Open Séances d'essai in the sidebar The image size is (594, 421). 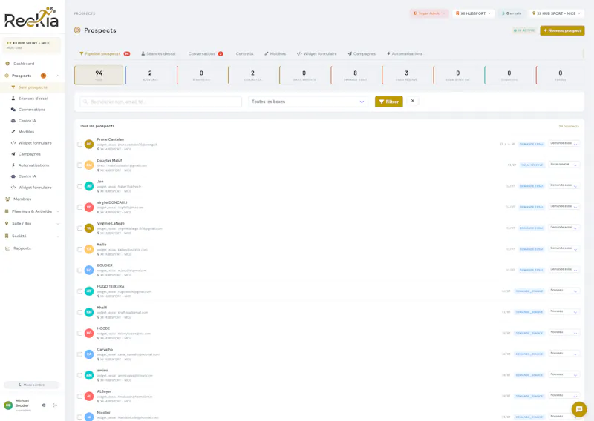[33, 99]
